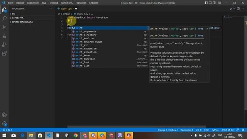Open the Переход menu
The width and height of the screenshot is (247, 139).
click(x=53, y=3)
